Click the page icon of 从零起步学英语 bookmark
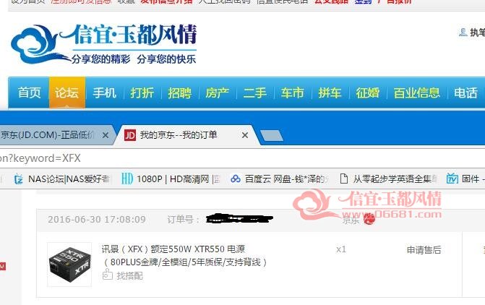The width and height of the screenshot is (485, 305). tap(343, 179)
